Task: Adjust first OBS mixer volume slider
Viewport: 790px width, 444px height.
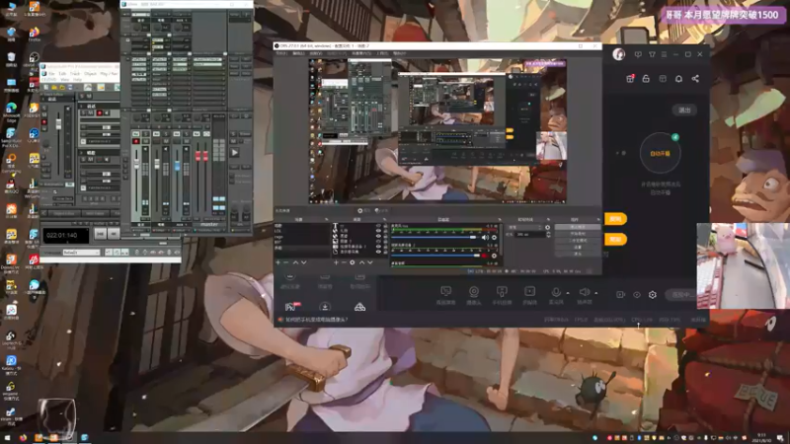Action: (x=434, y=237)
